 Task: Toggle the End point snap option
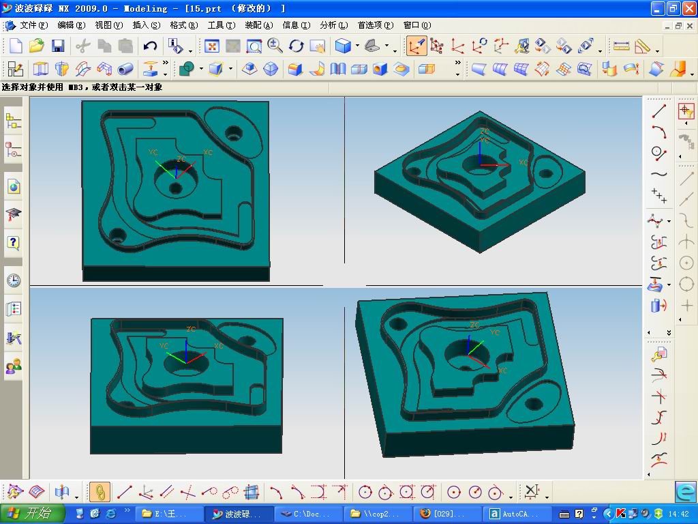click(x=686, y=179)
